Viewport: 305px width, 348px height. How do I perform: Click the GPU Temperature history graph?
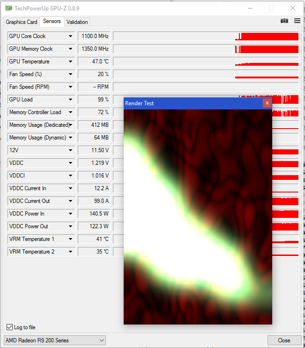pyautogui.click(x=206, y=61)
